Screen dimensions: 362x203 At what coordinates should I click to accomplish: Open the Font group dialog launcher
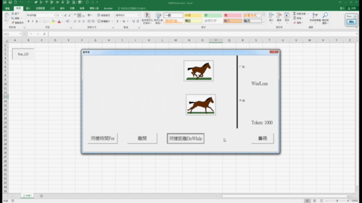(71, 28)
